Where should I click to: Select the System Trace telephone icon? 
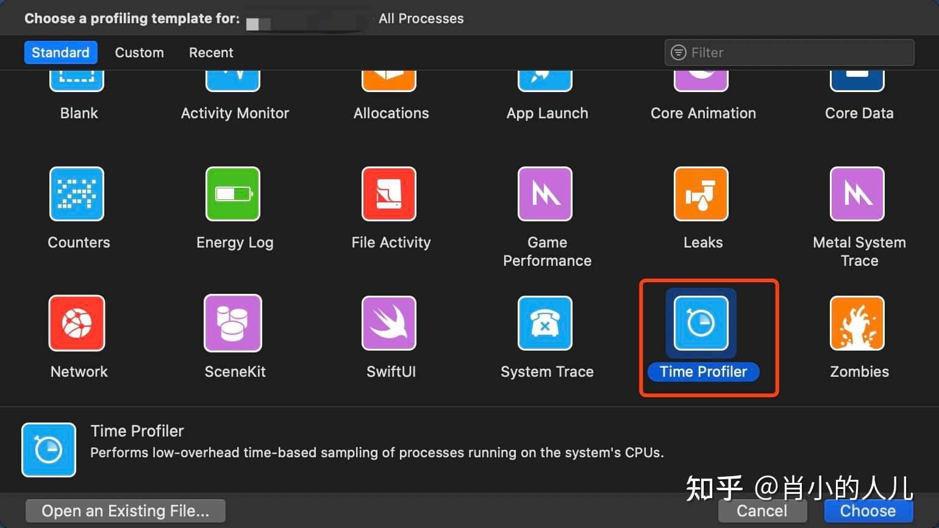tap(545, 323)
